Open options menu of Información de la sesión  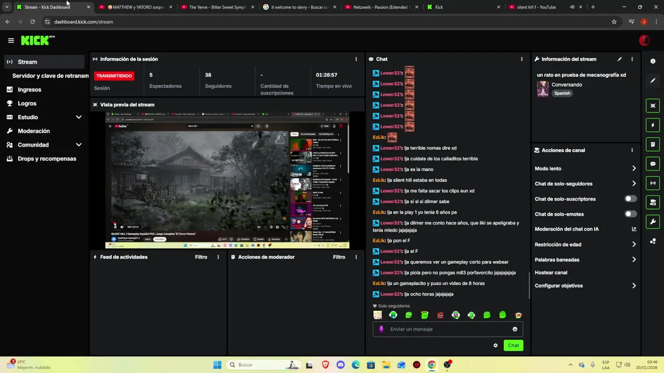356,59
